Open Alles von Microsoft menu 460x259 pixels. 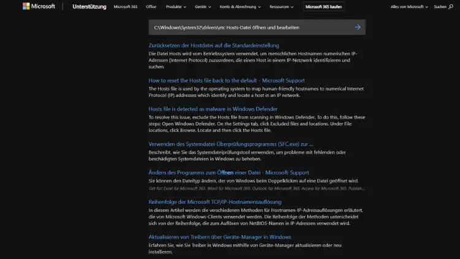tap(408, 7)
